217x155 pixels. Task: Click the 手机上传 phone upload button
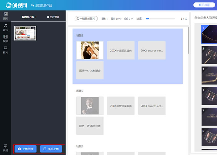[51, 149]
